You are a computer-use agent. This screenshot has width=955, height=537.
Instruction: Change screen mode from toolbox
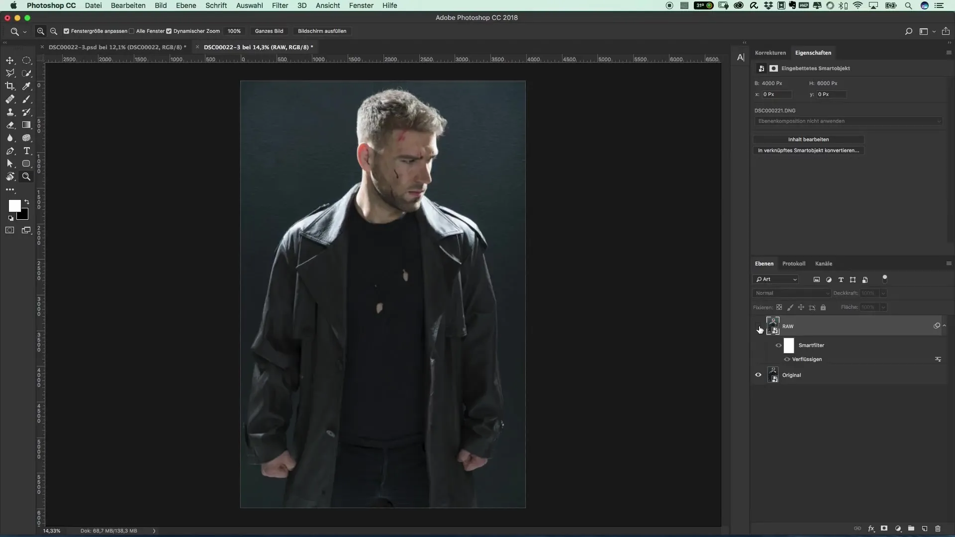tap(27, 230)
